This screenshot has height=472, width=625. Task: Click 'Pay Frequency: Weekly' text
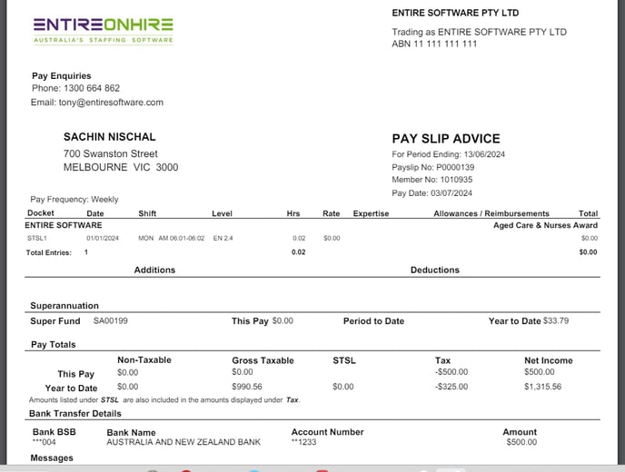click(74, 199)
